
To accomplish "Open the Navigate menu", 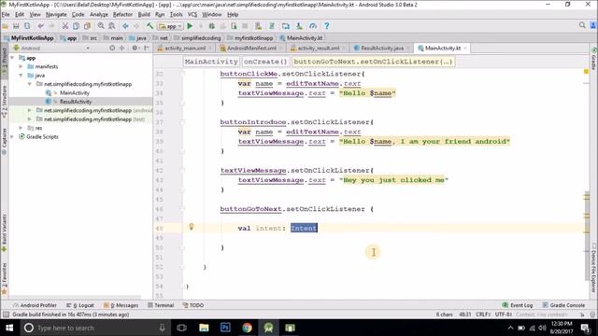I will point(56,15).
